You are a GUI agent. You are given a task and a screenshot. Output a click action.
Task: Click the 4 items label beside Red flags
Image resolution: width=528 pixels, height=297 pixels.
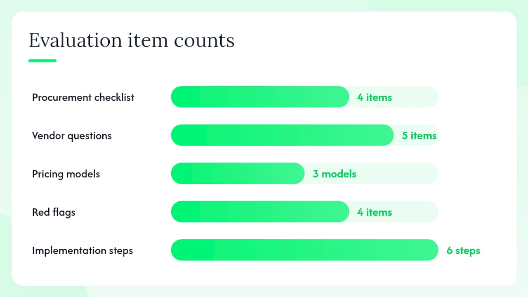375,212
